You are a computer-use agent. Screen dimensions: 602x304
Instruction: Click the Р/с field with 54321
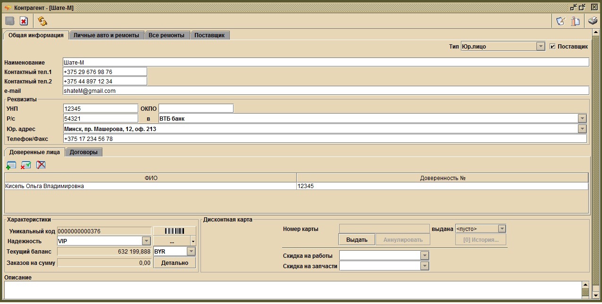pos(100,118)
